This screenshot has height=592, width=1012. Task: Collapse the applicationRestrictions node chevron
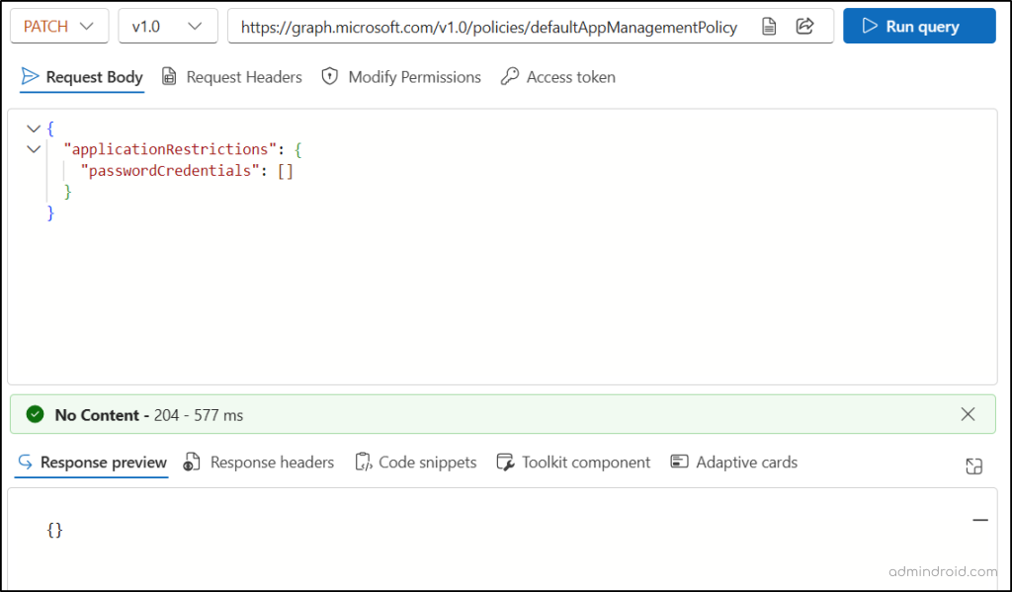(x=34, y=149)
